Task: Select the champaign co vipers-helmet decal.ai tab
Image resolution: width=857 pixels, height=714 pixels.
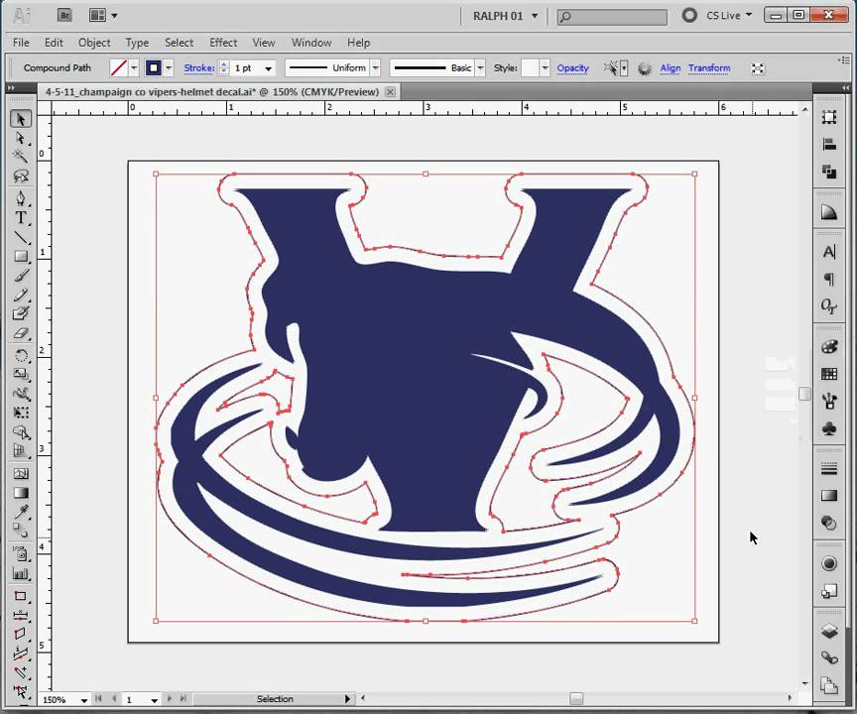Action: 212,92
